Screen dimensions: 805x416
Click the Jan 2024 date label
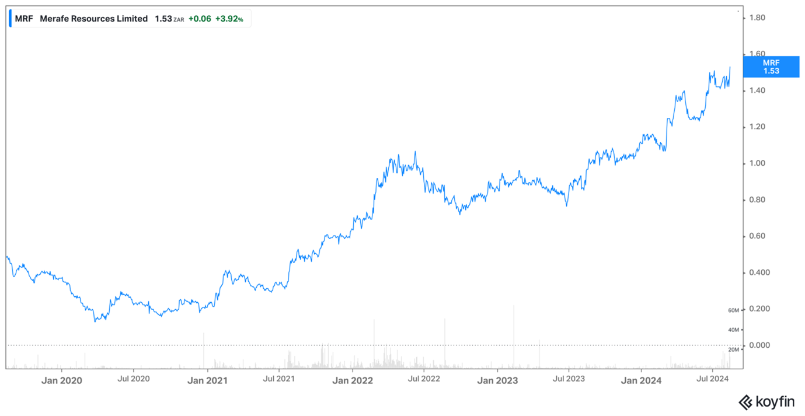point(641,380)
